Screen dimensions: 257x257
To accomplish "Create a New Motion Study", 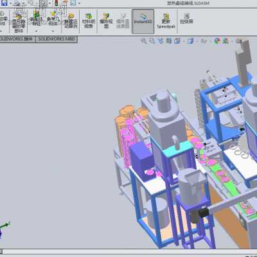I will (x=71, y=21).
